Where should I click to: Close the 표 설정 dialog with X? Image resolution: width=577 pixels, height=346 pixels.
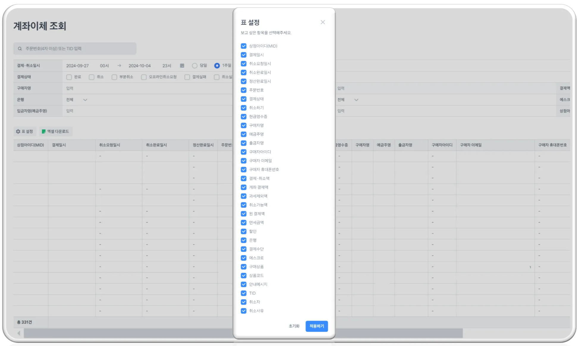(323, 22)
